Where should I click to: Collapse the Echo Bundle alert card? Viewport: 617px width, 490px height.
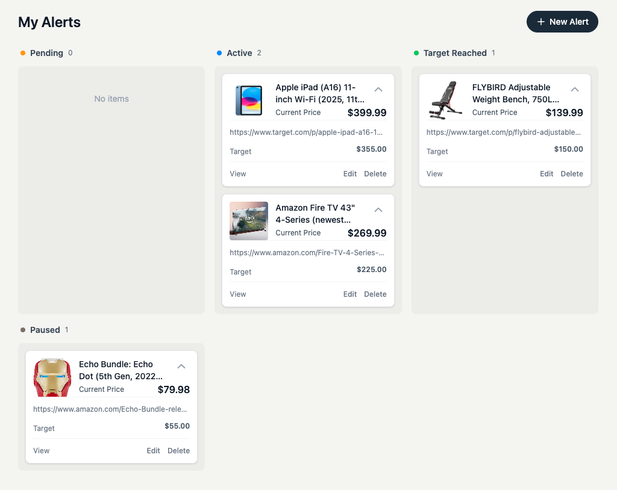point(181,366)
